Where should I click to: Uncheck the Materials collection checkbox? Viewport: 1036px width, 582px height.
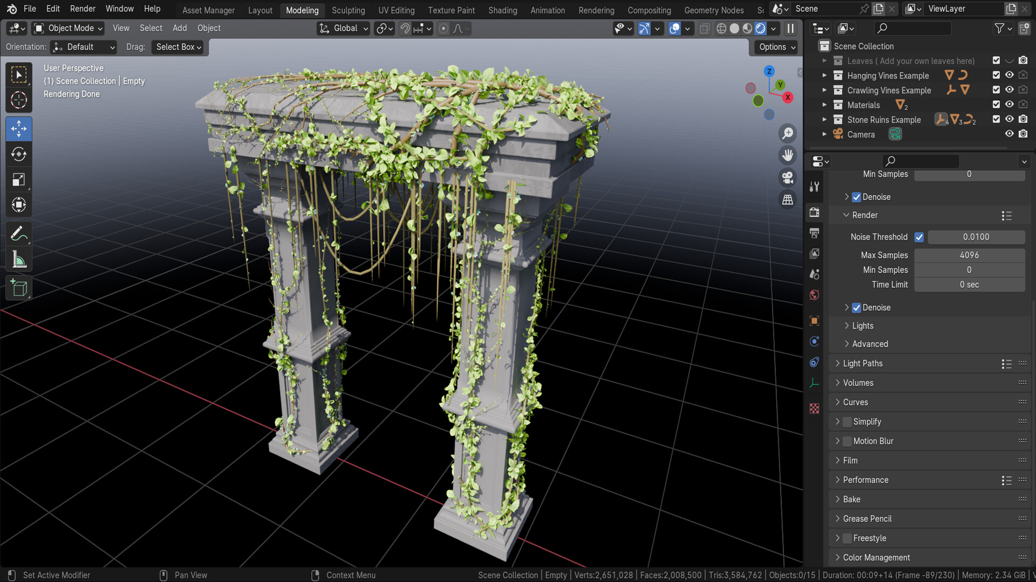[996, 105]
